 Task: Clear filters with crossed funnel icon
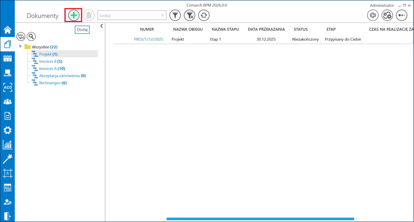[189, 15]
